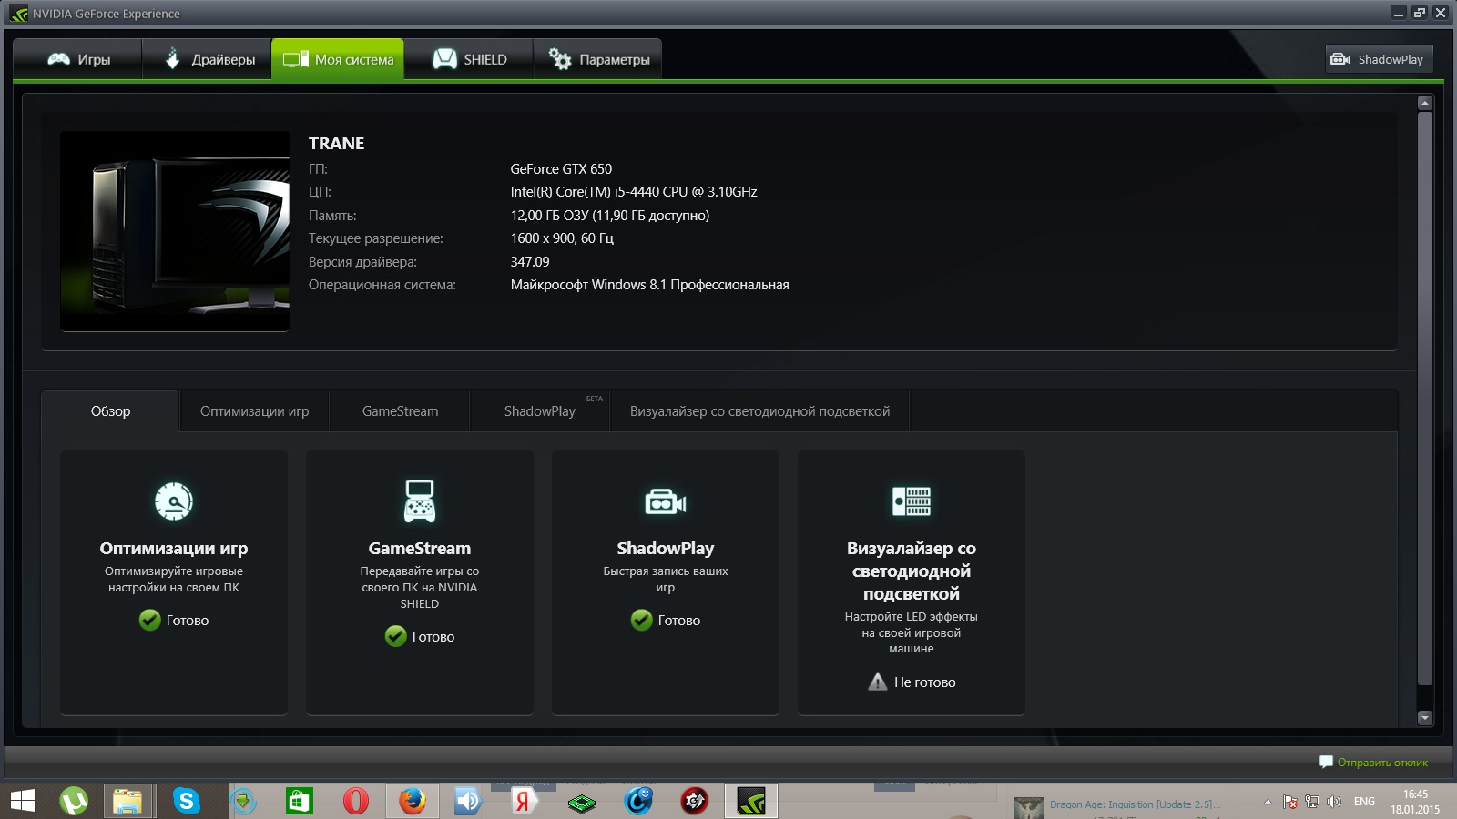Viewport: 1457px width, 819px height.
Task: Click the 12,00 ГБ ОЗУ memory value
Action: pyautogui.click(x=609, y=216)
